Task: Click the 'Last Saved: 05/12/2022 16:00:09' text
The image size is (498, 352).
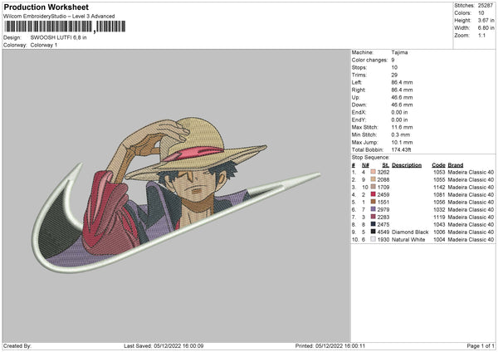Action: (x=164, y=345)
